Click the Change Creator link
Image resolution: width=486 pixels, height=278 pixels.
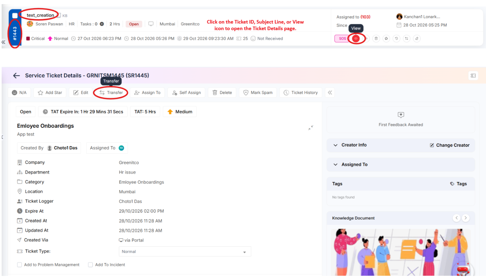(x=449, y=145)
